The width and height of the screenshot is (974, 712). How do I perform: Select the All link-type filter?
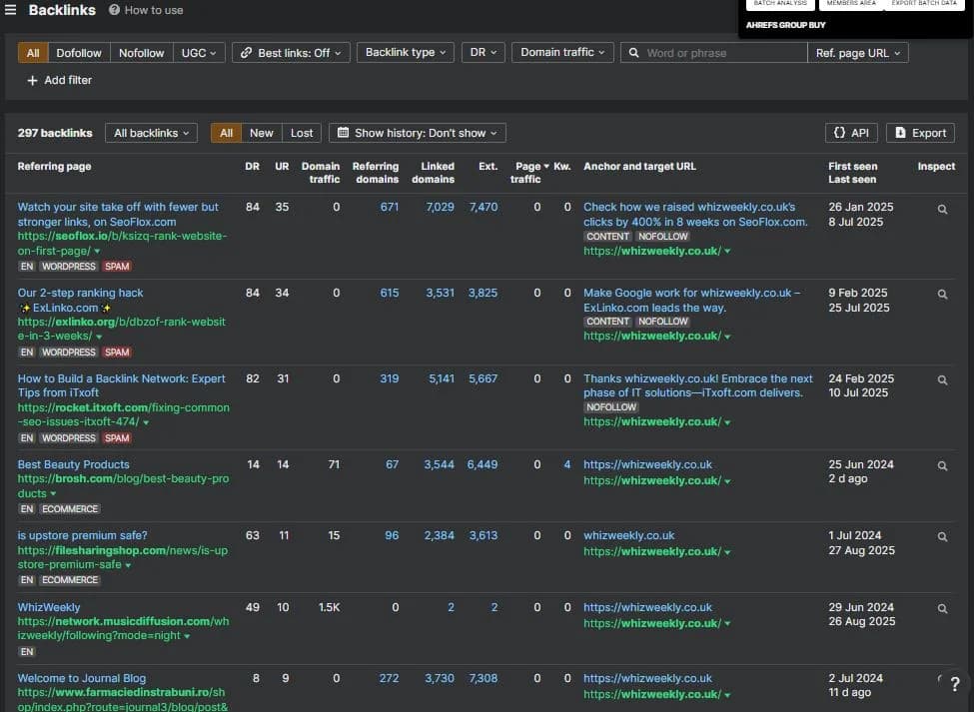[33, 53]
